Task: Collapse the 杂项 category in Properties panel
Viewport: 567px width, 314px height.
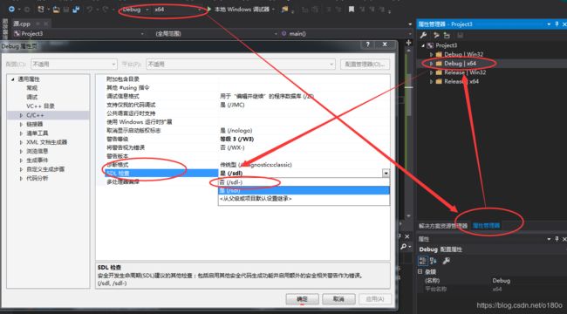Action: tap(420, 271)
